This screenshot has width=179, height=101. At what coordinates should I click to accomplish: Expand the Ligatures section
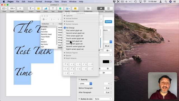pos(65,16)
